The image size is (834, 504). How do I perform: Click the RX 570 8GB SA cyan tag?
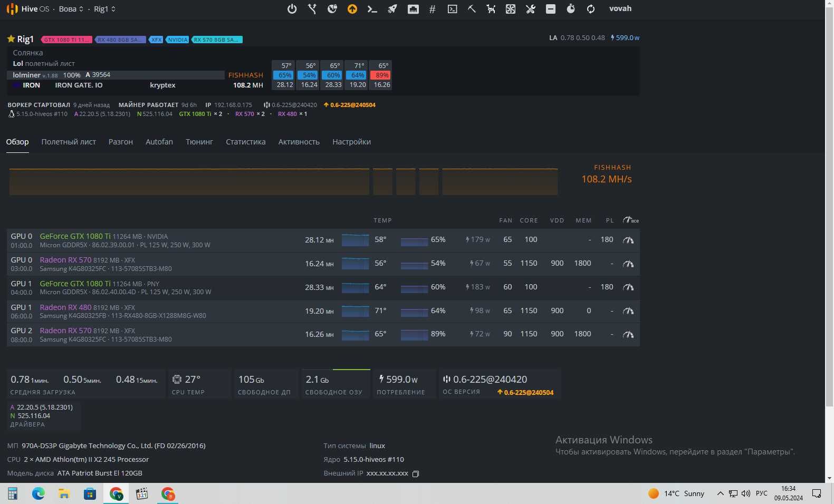(217, 40)
